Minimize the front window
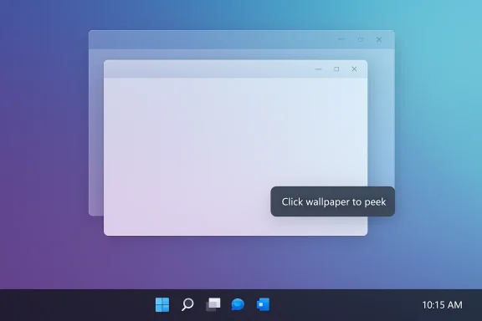Image resolution: width=482 pixels, height=321 pixels. click(x=319, y=69)
